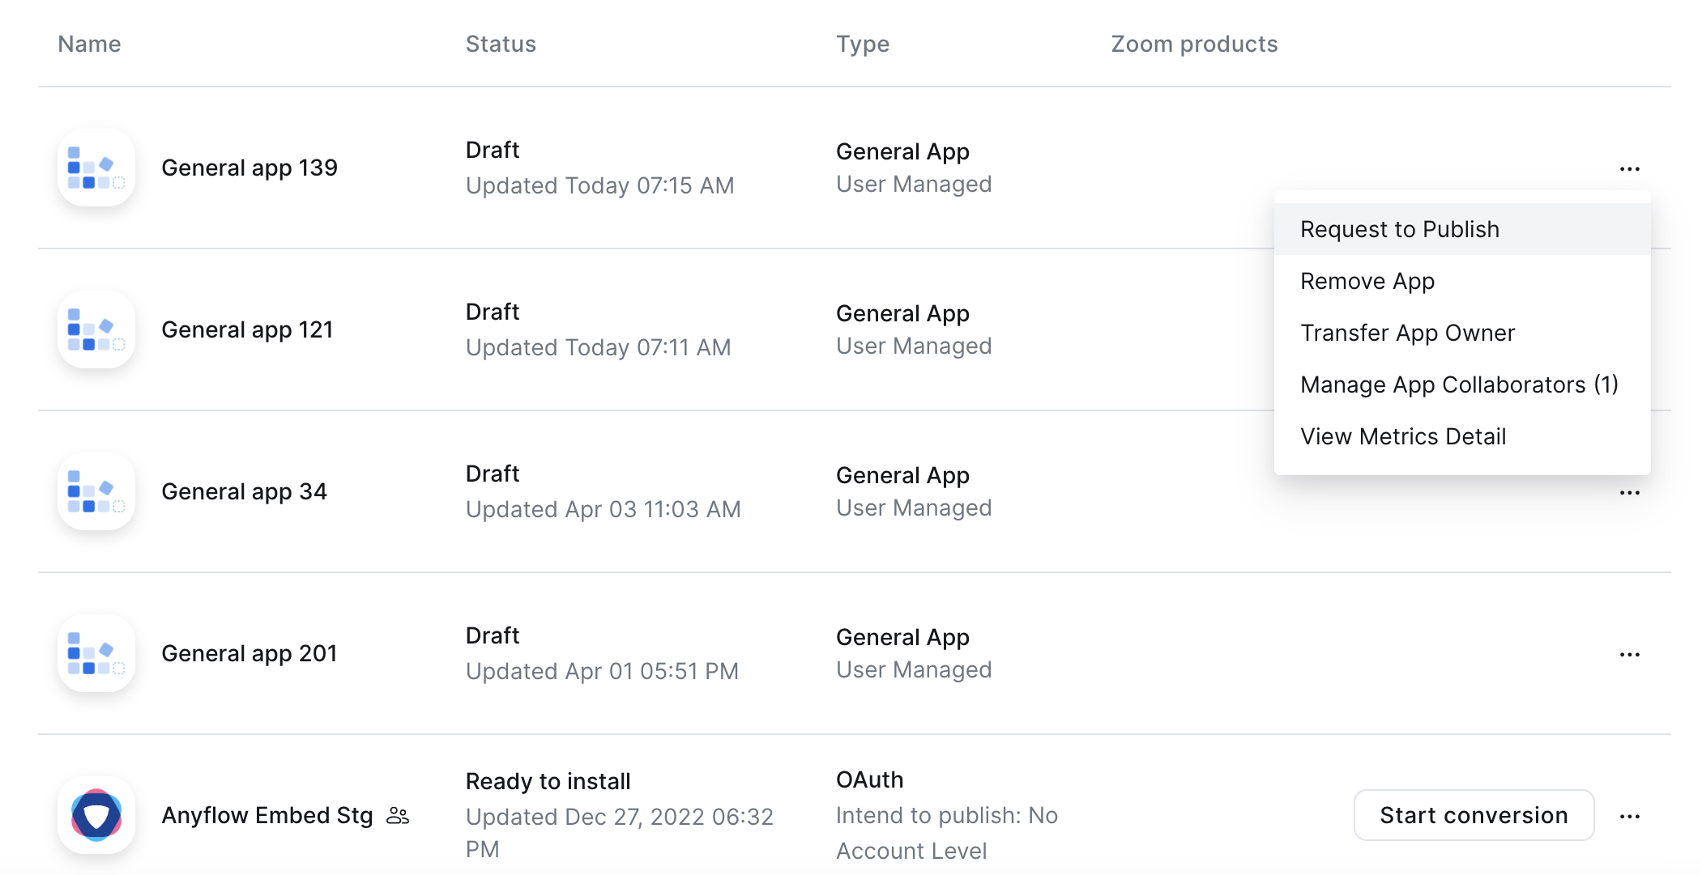
Task: Open the General app 139 name link
Action: (x=249, y=168)
